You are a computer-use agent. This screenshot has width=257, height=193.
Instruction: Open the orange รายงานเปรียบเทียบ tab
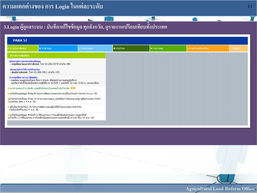(200, 48)
